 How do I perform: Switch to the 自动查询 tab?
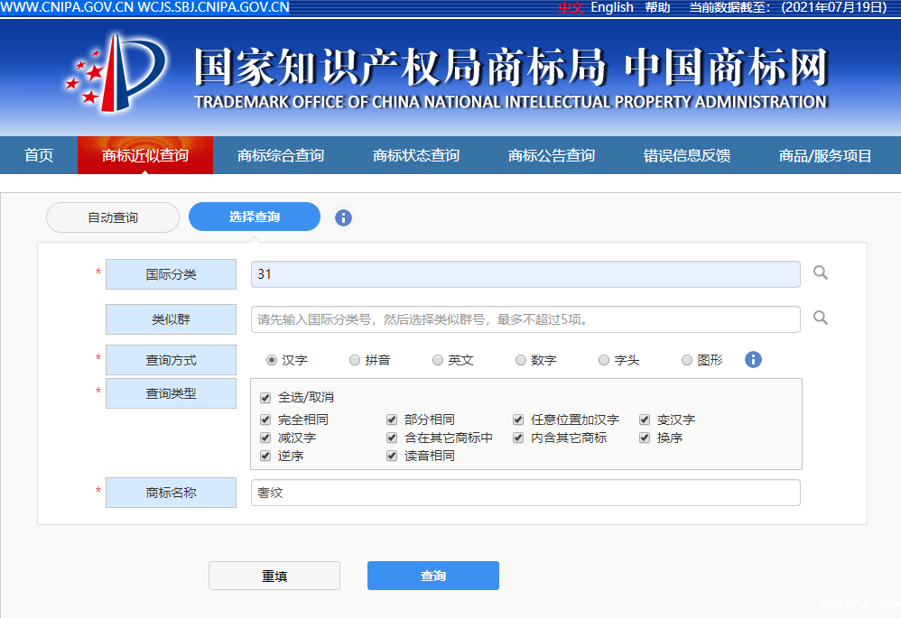point(113,217)
